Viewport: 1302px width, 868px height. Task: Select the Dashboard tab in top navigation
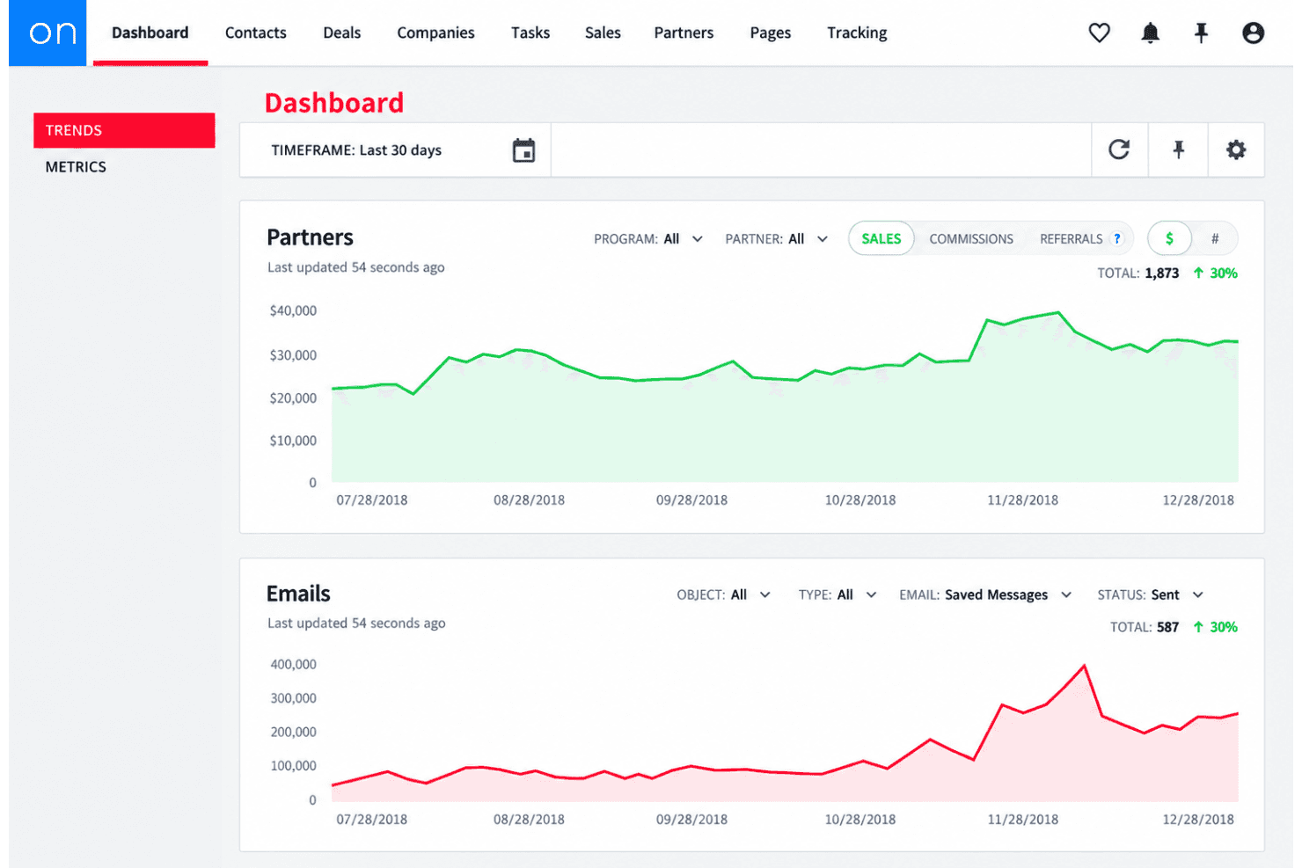point(150,33)
